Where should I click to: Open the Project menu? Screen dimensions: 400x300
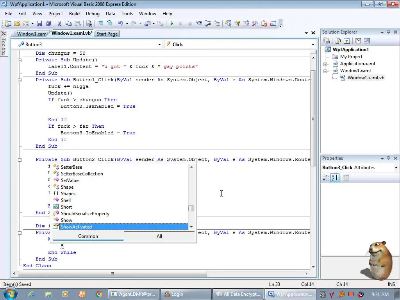[x=55, y=14]
